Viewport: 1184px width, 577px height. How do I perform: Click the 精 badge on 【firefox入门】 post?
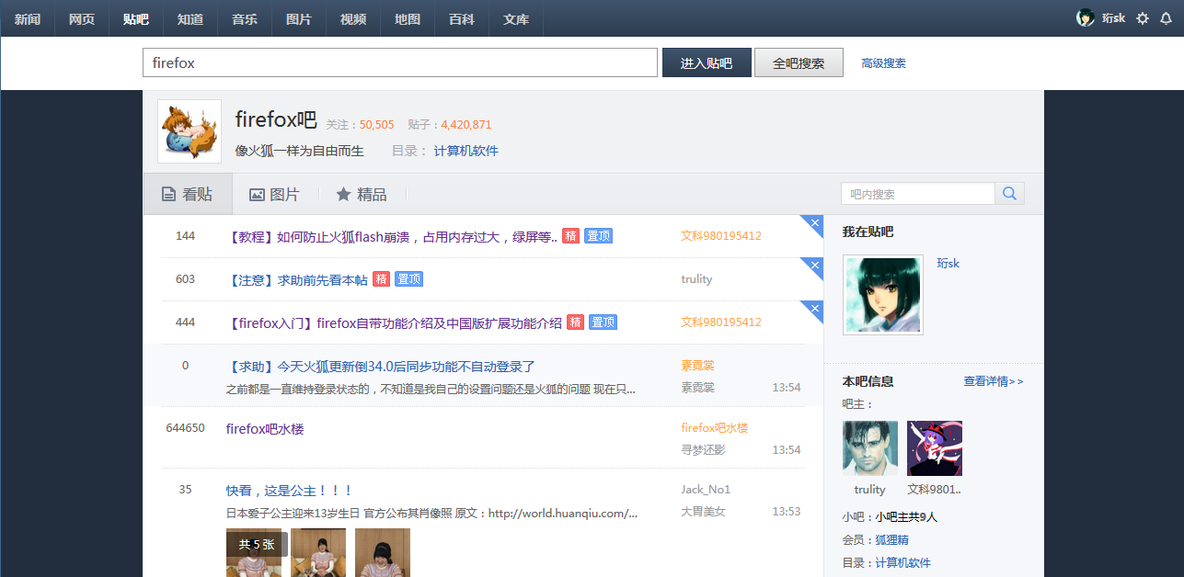575,322
